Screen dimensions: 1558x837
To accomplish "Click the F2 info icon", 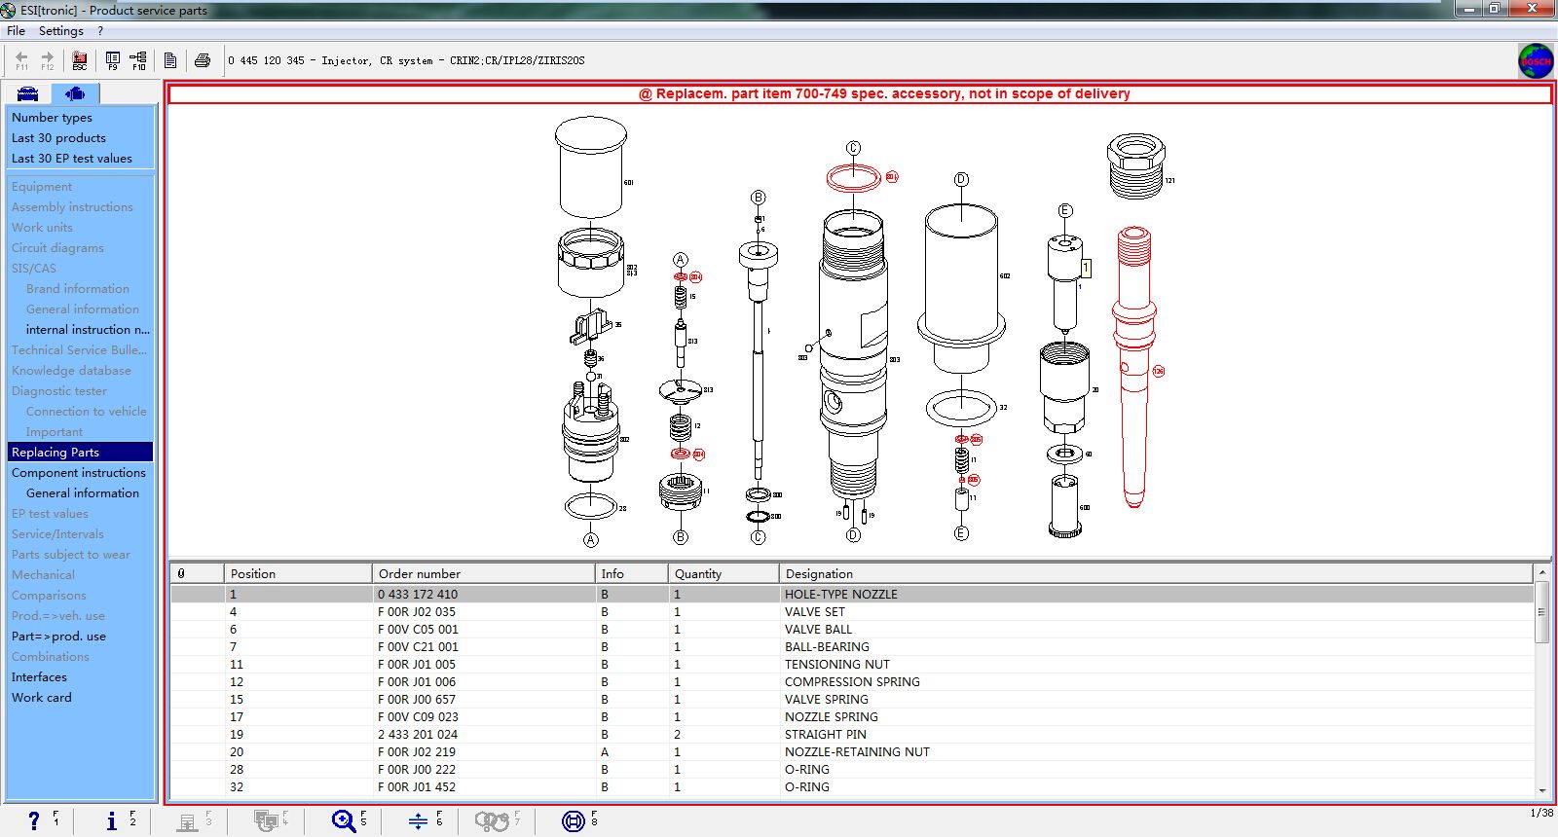I will coord(112,820).
